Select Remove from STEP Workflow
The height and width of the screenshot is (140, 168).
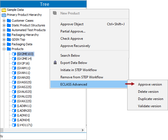click(x=89, y=77)
